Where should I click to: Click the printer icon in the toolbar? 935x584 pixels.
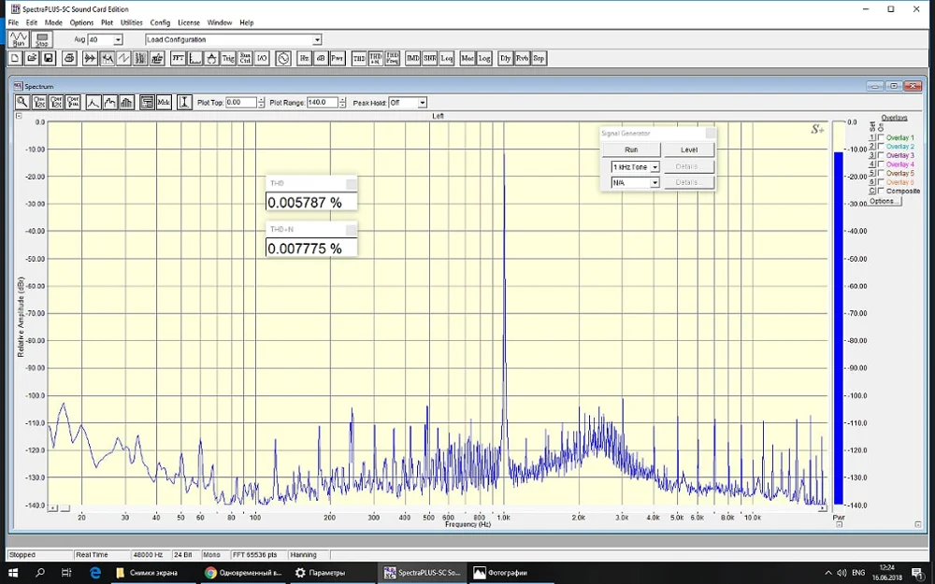pyautogui.click(x=69, y=58)
